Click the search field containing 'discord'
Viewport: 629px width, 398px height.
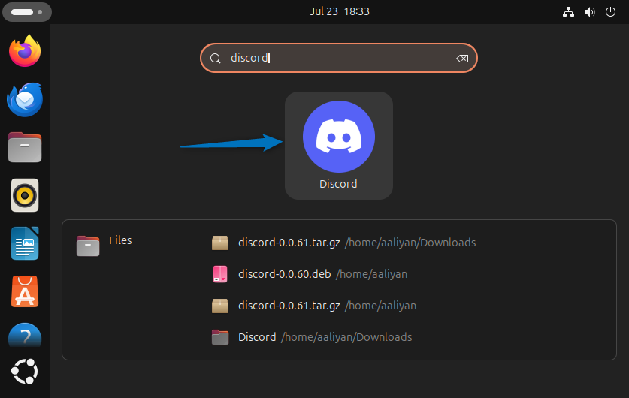[x=339, y=58]
